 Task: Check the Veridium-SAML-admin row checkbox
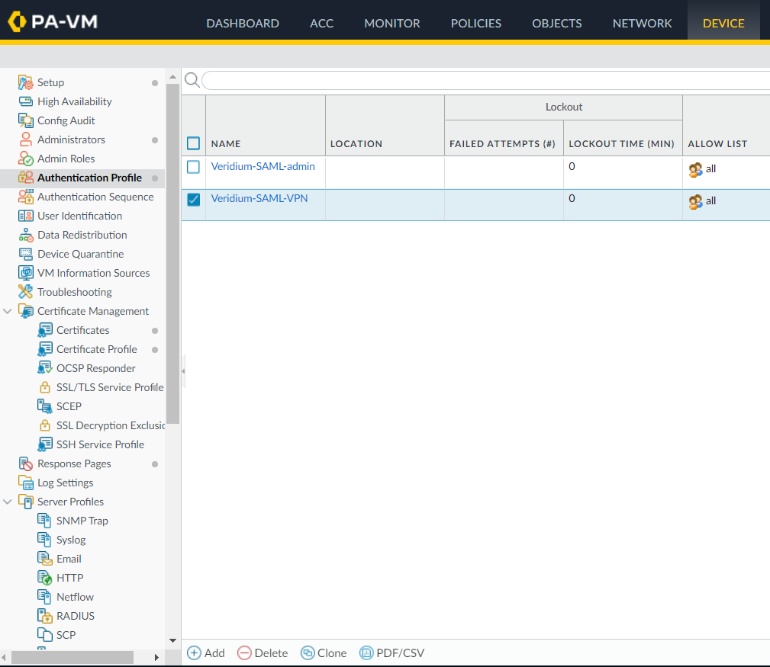[x=194, y=167]
